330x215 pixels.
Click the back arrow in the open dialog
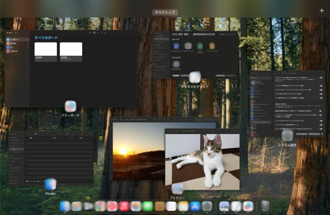click(x=173, y=34)
